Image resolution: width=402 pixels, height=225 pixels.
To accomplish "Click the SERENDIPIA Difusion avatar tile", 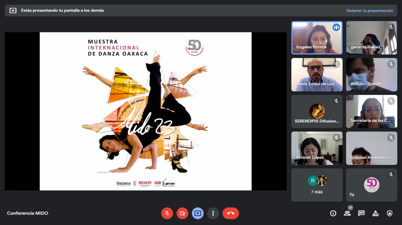I will click(317, 111).
